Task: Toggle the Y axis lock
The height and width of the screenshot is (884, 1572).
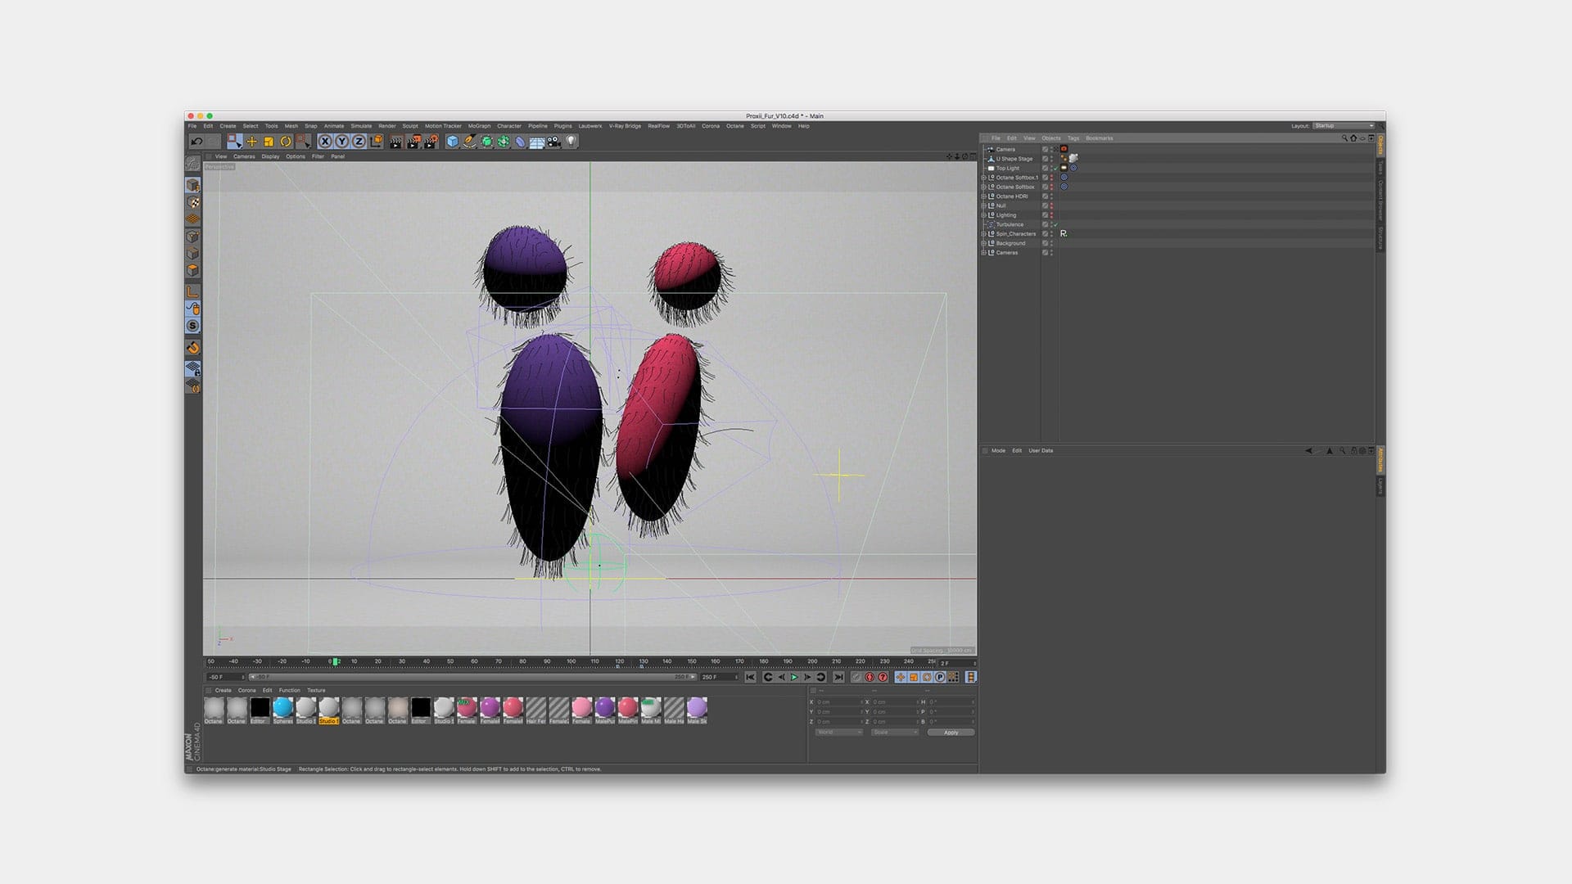Action: coord(341,142)
